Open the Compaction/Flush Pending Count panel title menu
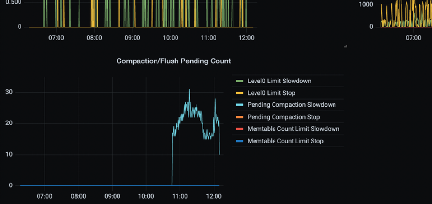Image resolution: width=432 pixels, height=204 pixels. pyautogui.click(x=174, y=61)
